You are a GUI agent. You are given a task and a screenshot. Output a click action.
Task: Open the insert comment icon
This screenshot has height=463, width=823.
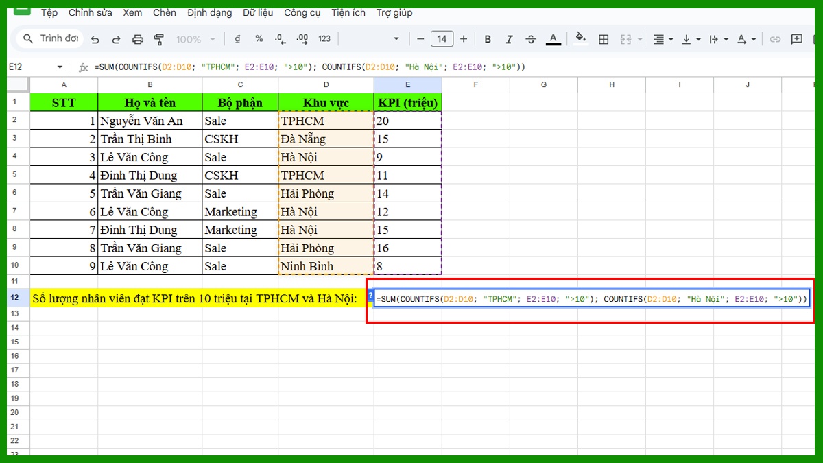tap(798, 39)
